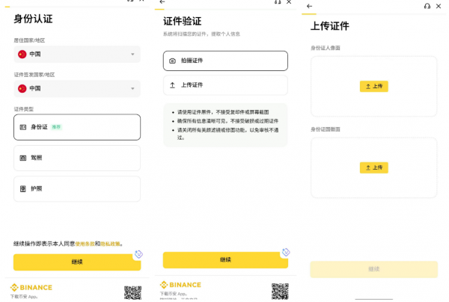Click the 证件验证 page heading

pos(183,21)
